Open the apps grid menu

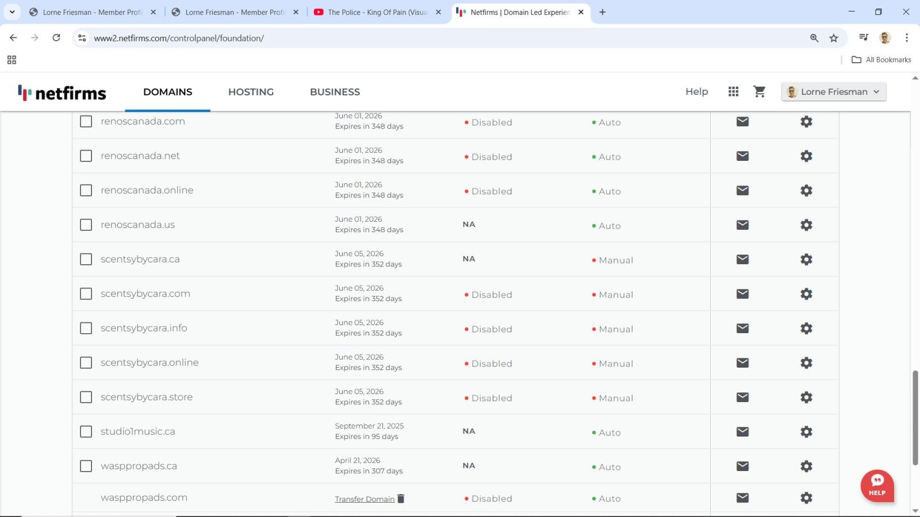[x=733, y=92]
